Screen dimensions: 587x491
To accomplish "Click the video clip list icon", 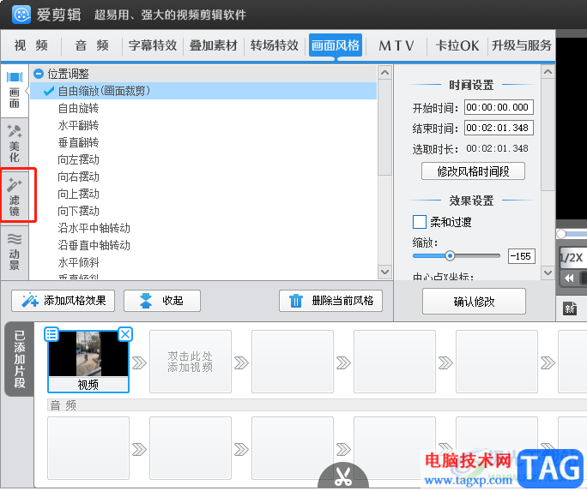I will pyautogui.click(x=51, y=334).
